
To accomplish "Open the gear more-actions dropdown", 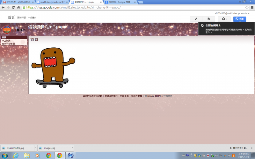I will [x=224, y=19].
